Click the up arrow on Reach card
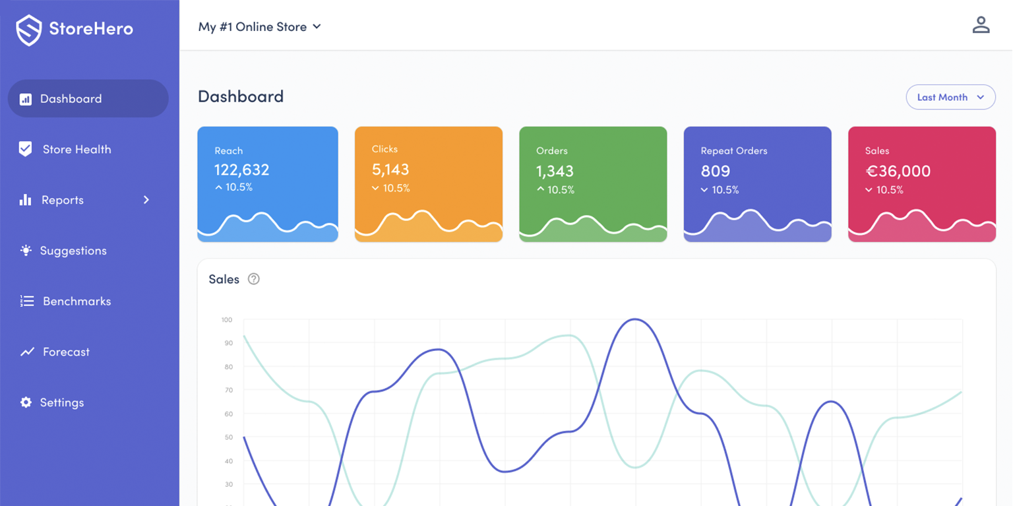Viewport: 1013px width, 506px height. point(218,187)
